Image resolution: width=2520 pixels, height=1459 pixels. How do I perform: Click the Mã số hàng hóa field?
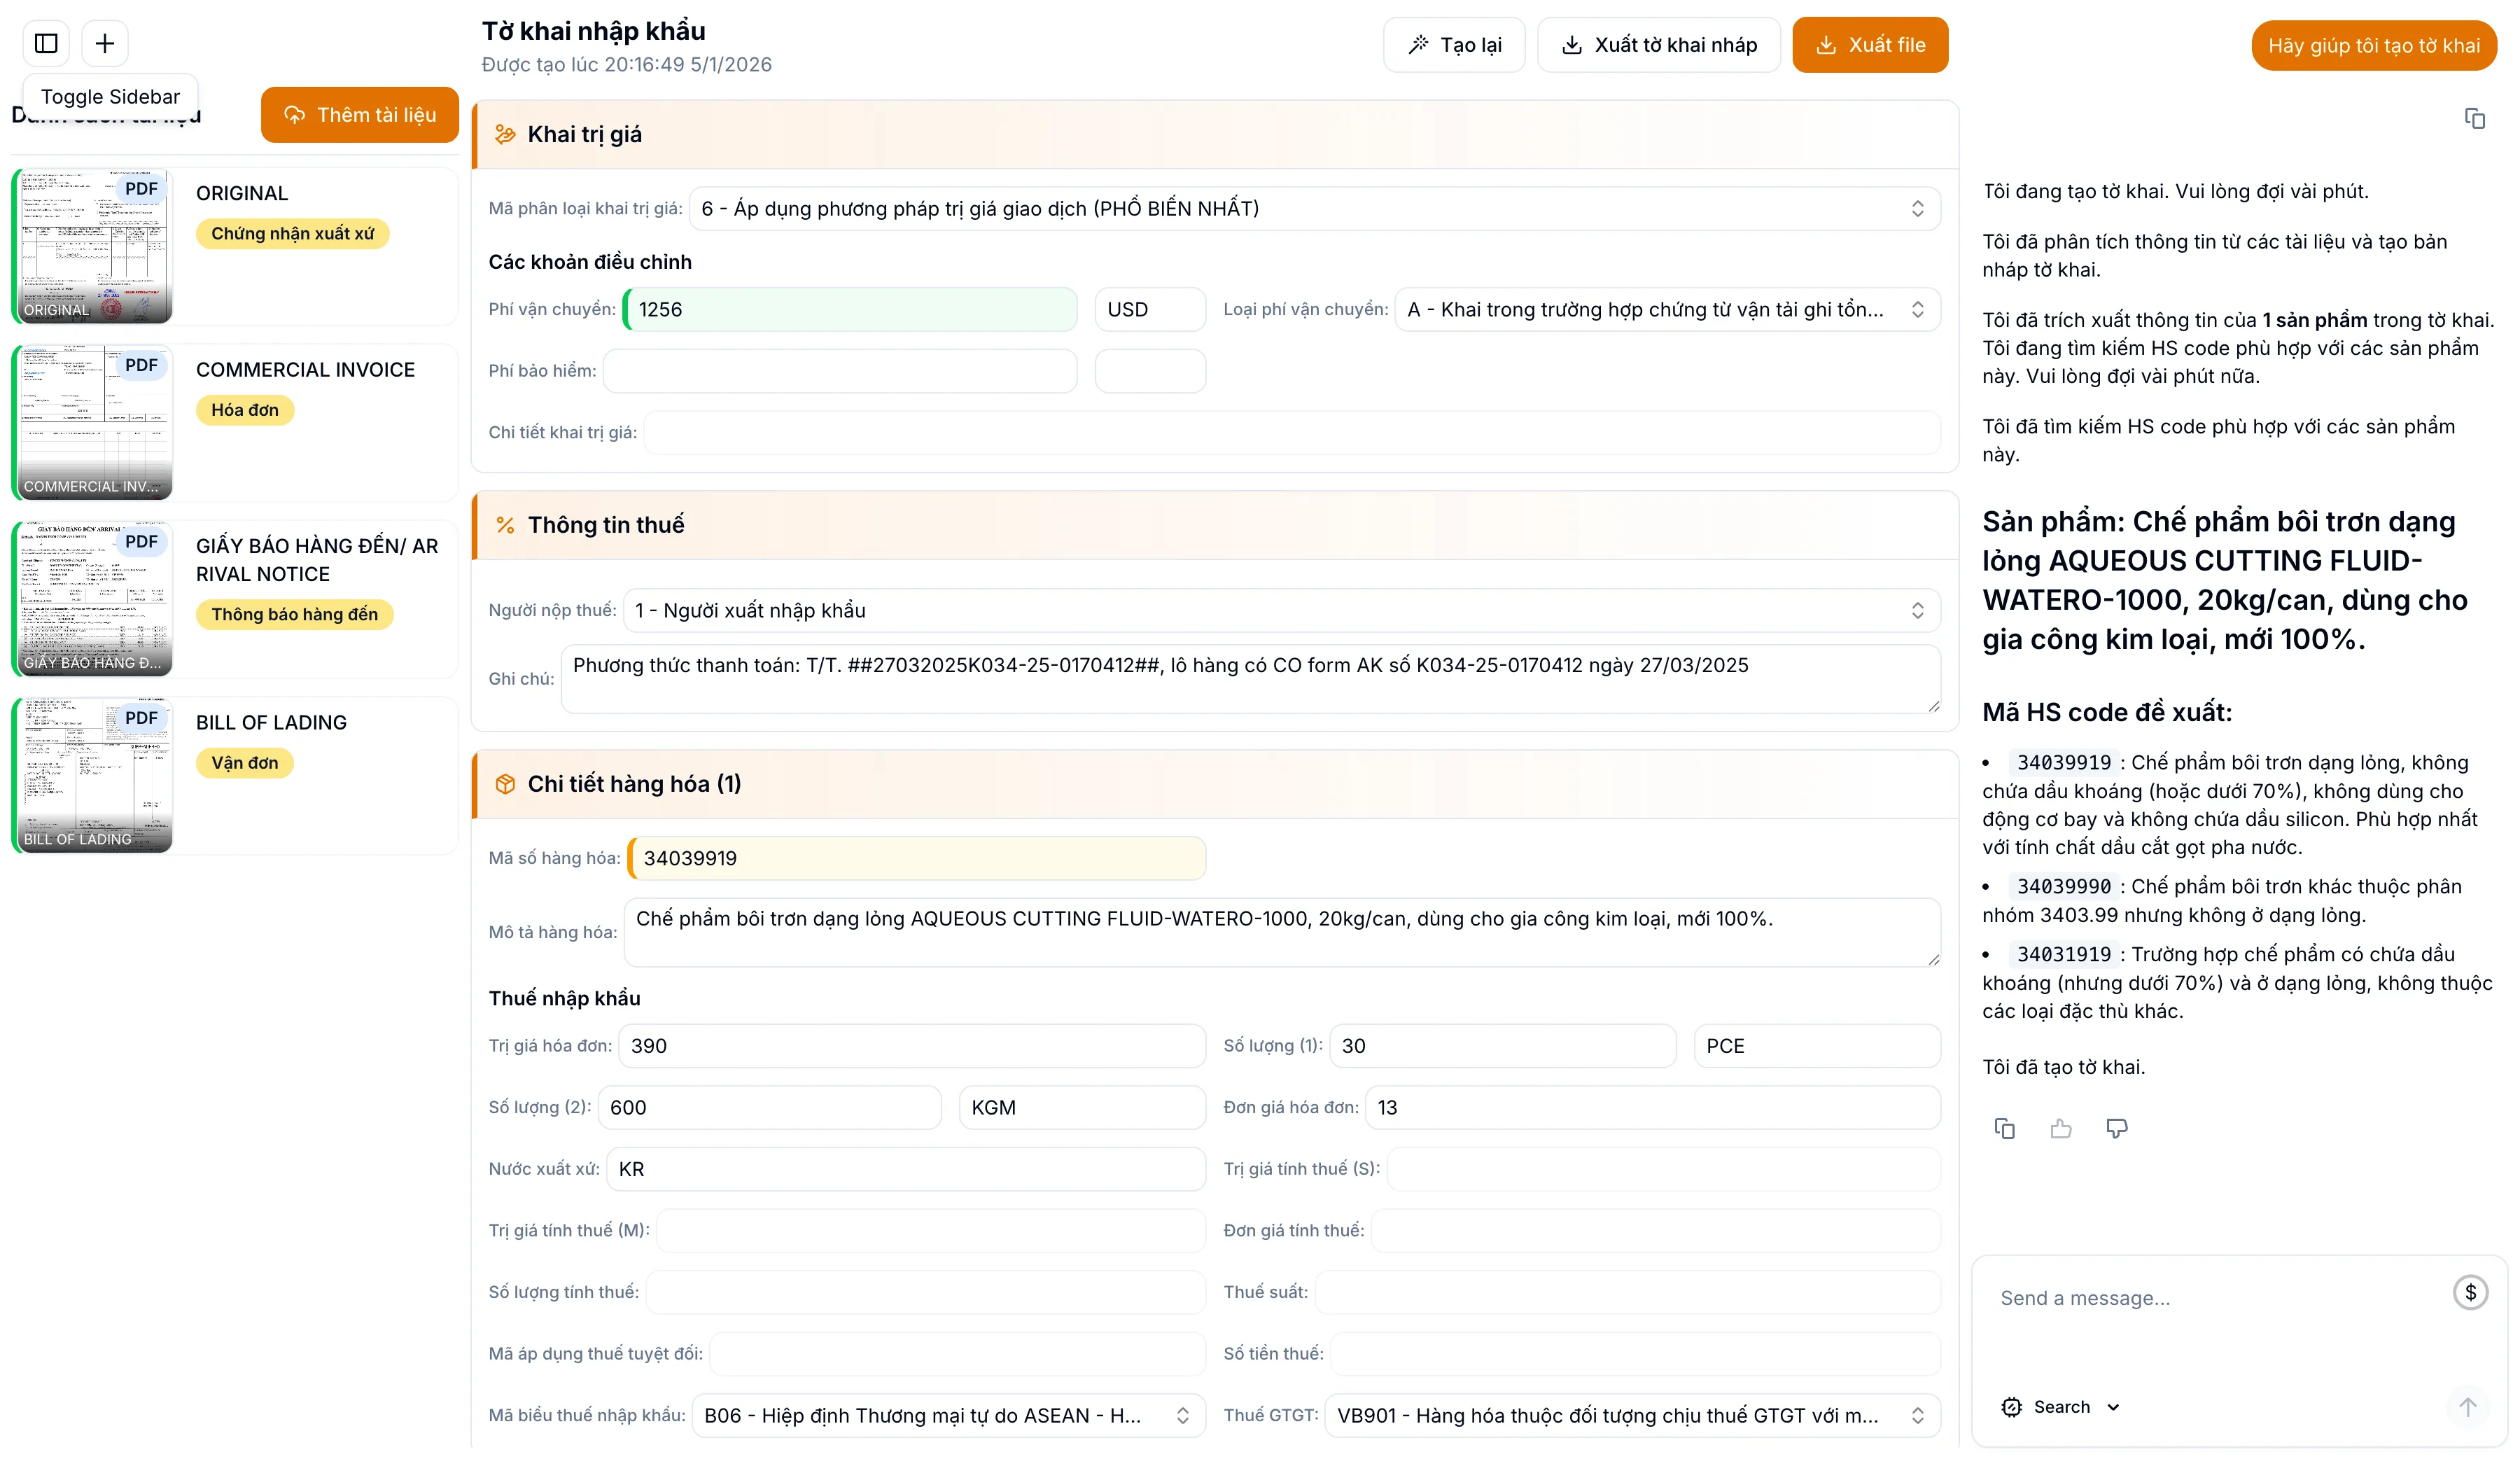click(x=917, y=858)
